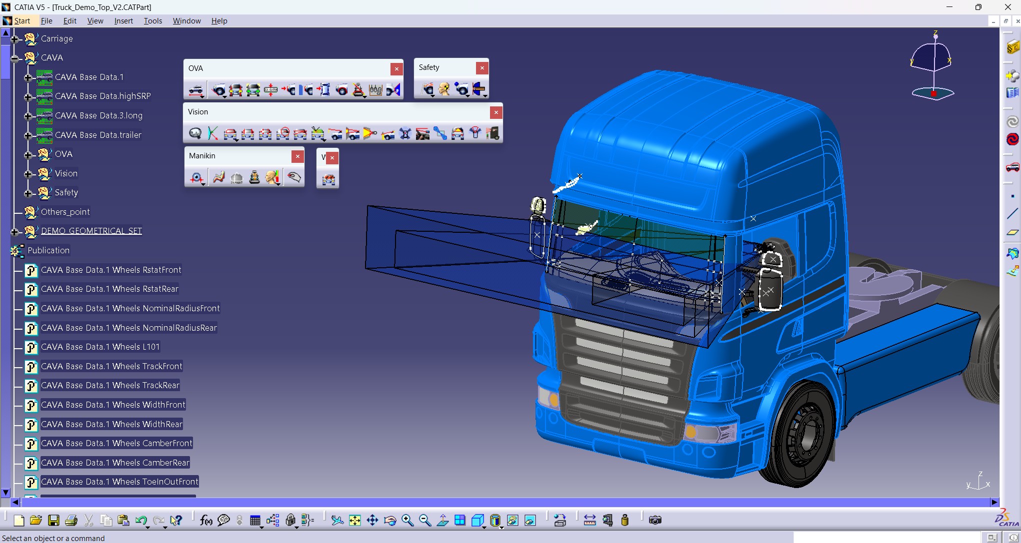Expand the Vision tree node
The width and height of the screenshot is (1021, 543).
(x=28, y=174)
